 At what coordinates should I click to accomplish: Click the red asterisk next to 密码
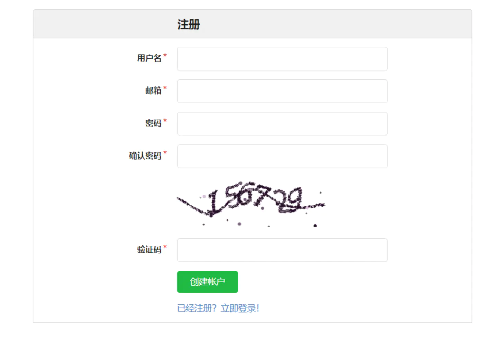pyautogui.click(x=165, y=120)
